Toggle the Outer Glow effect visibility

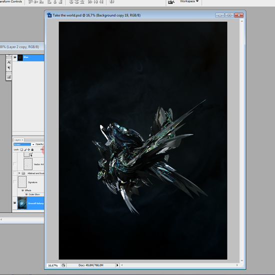pos(26,194)
